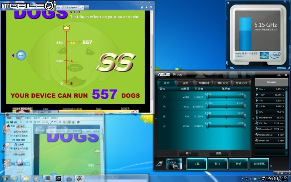Viewport: 291px width, 182px height.
Task: Click +5V lightning icon in Sensor panel
Action: tap(257, 100)
